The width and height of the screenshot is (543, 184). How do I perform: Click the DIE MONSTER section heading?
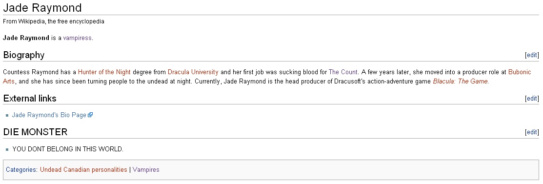35,132
